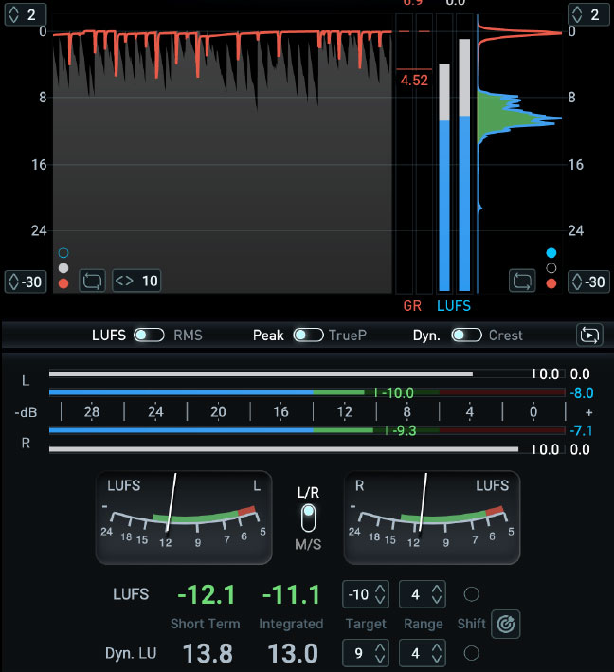Switch the Peak / TrueP toggle

(308, 336)
